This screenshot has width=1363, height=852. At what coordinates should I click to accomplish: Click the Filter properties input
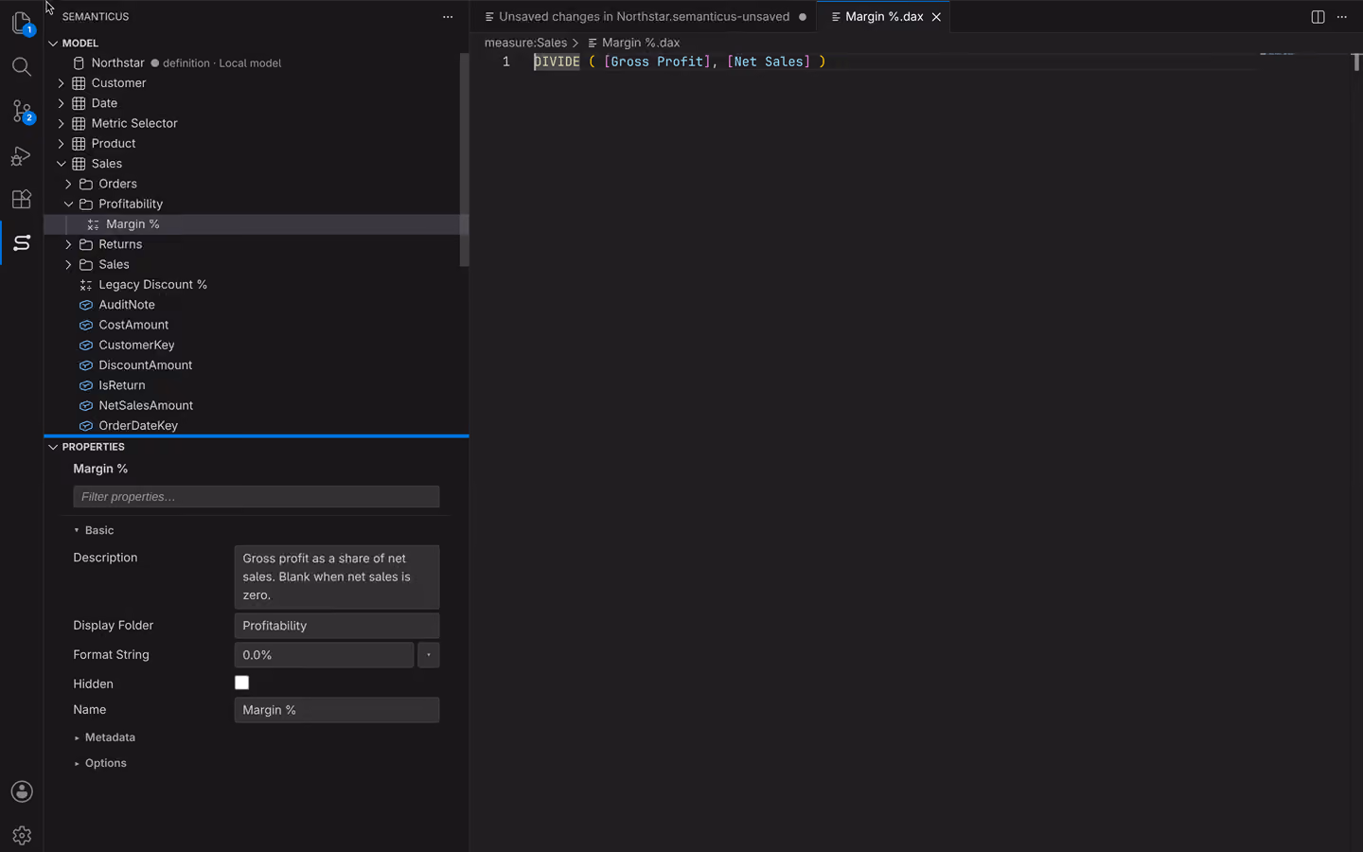coord(257,497)
